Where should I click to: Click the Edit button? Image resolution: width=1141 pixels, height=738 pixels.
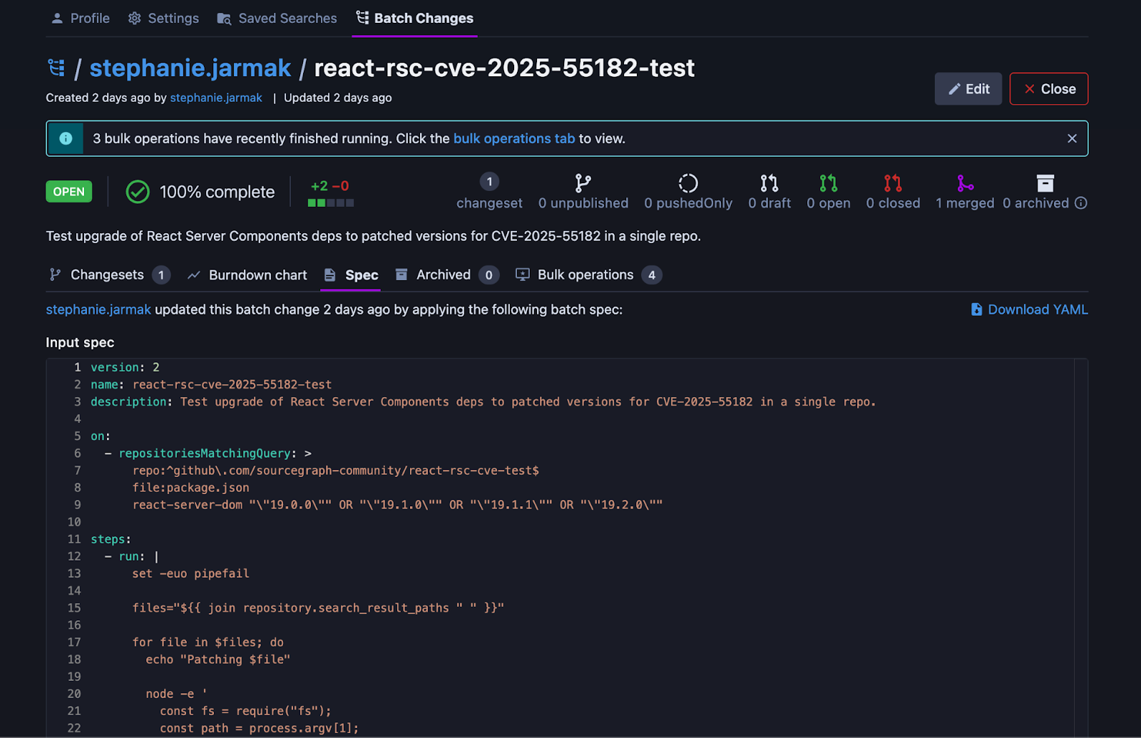(x=968, y=89)
